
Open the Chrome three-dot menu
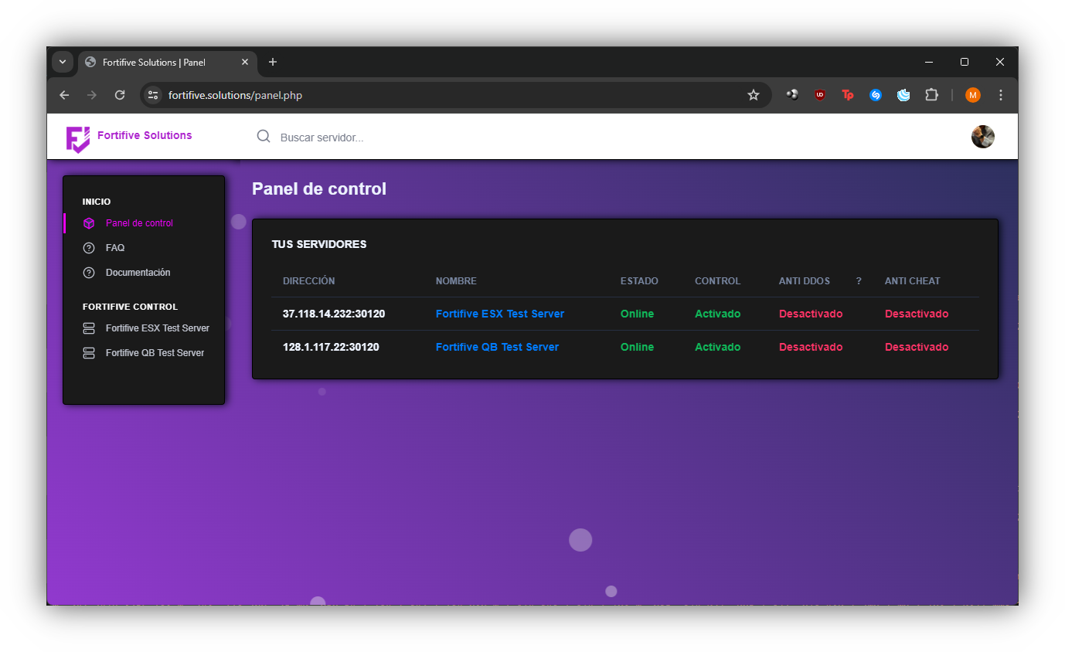point(1001,95)
